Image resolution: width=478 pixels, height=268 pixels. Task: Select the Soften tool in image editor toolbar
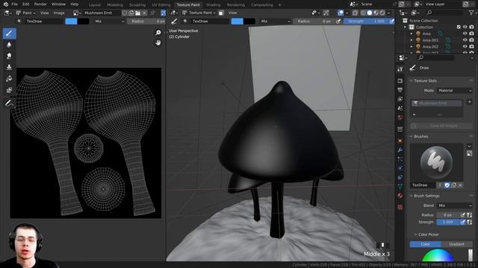[x=9, y=45]
